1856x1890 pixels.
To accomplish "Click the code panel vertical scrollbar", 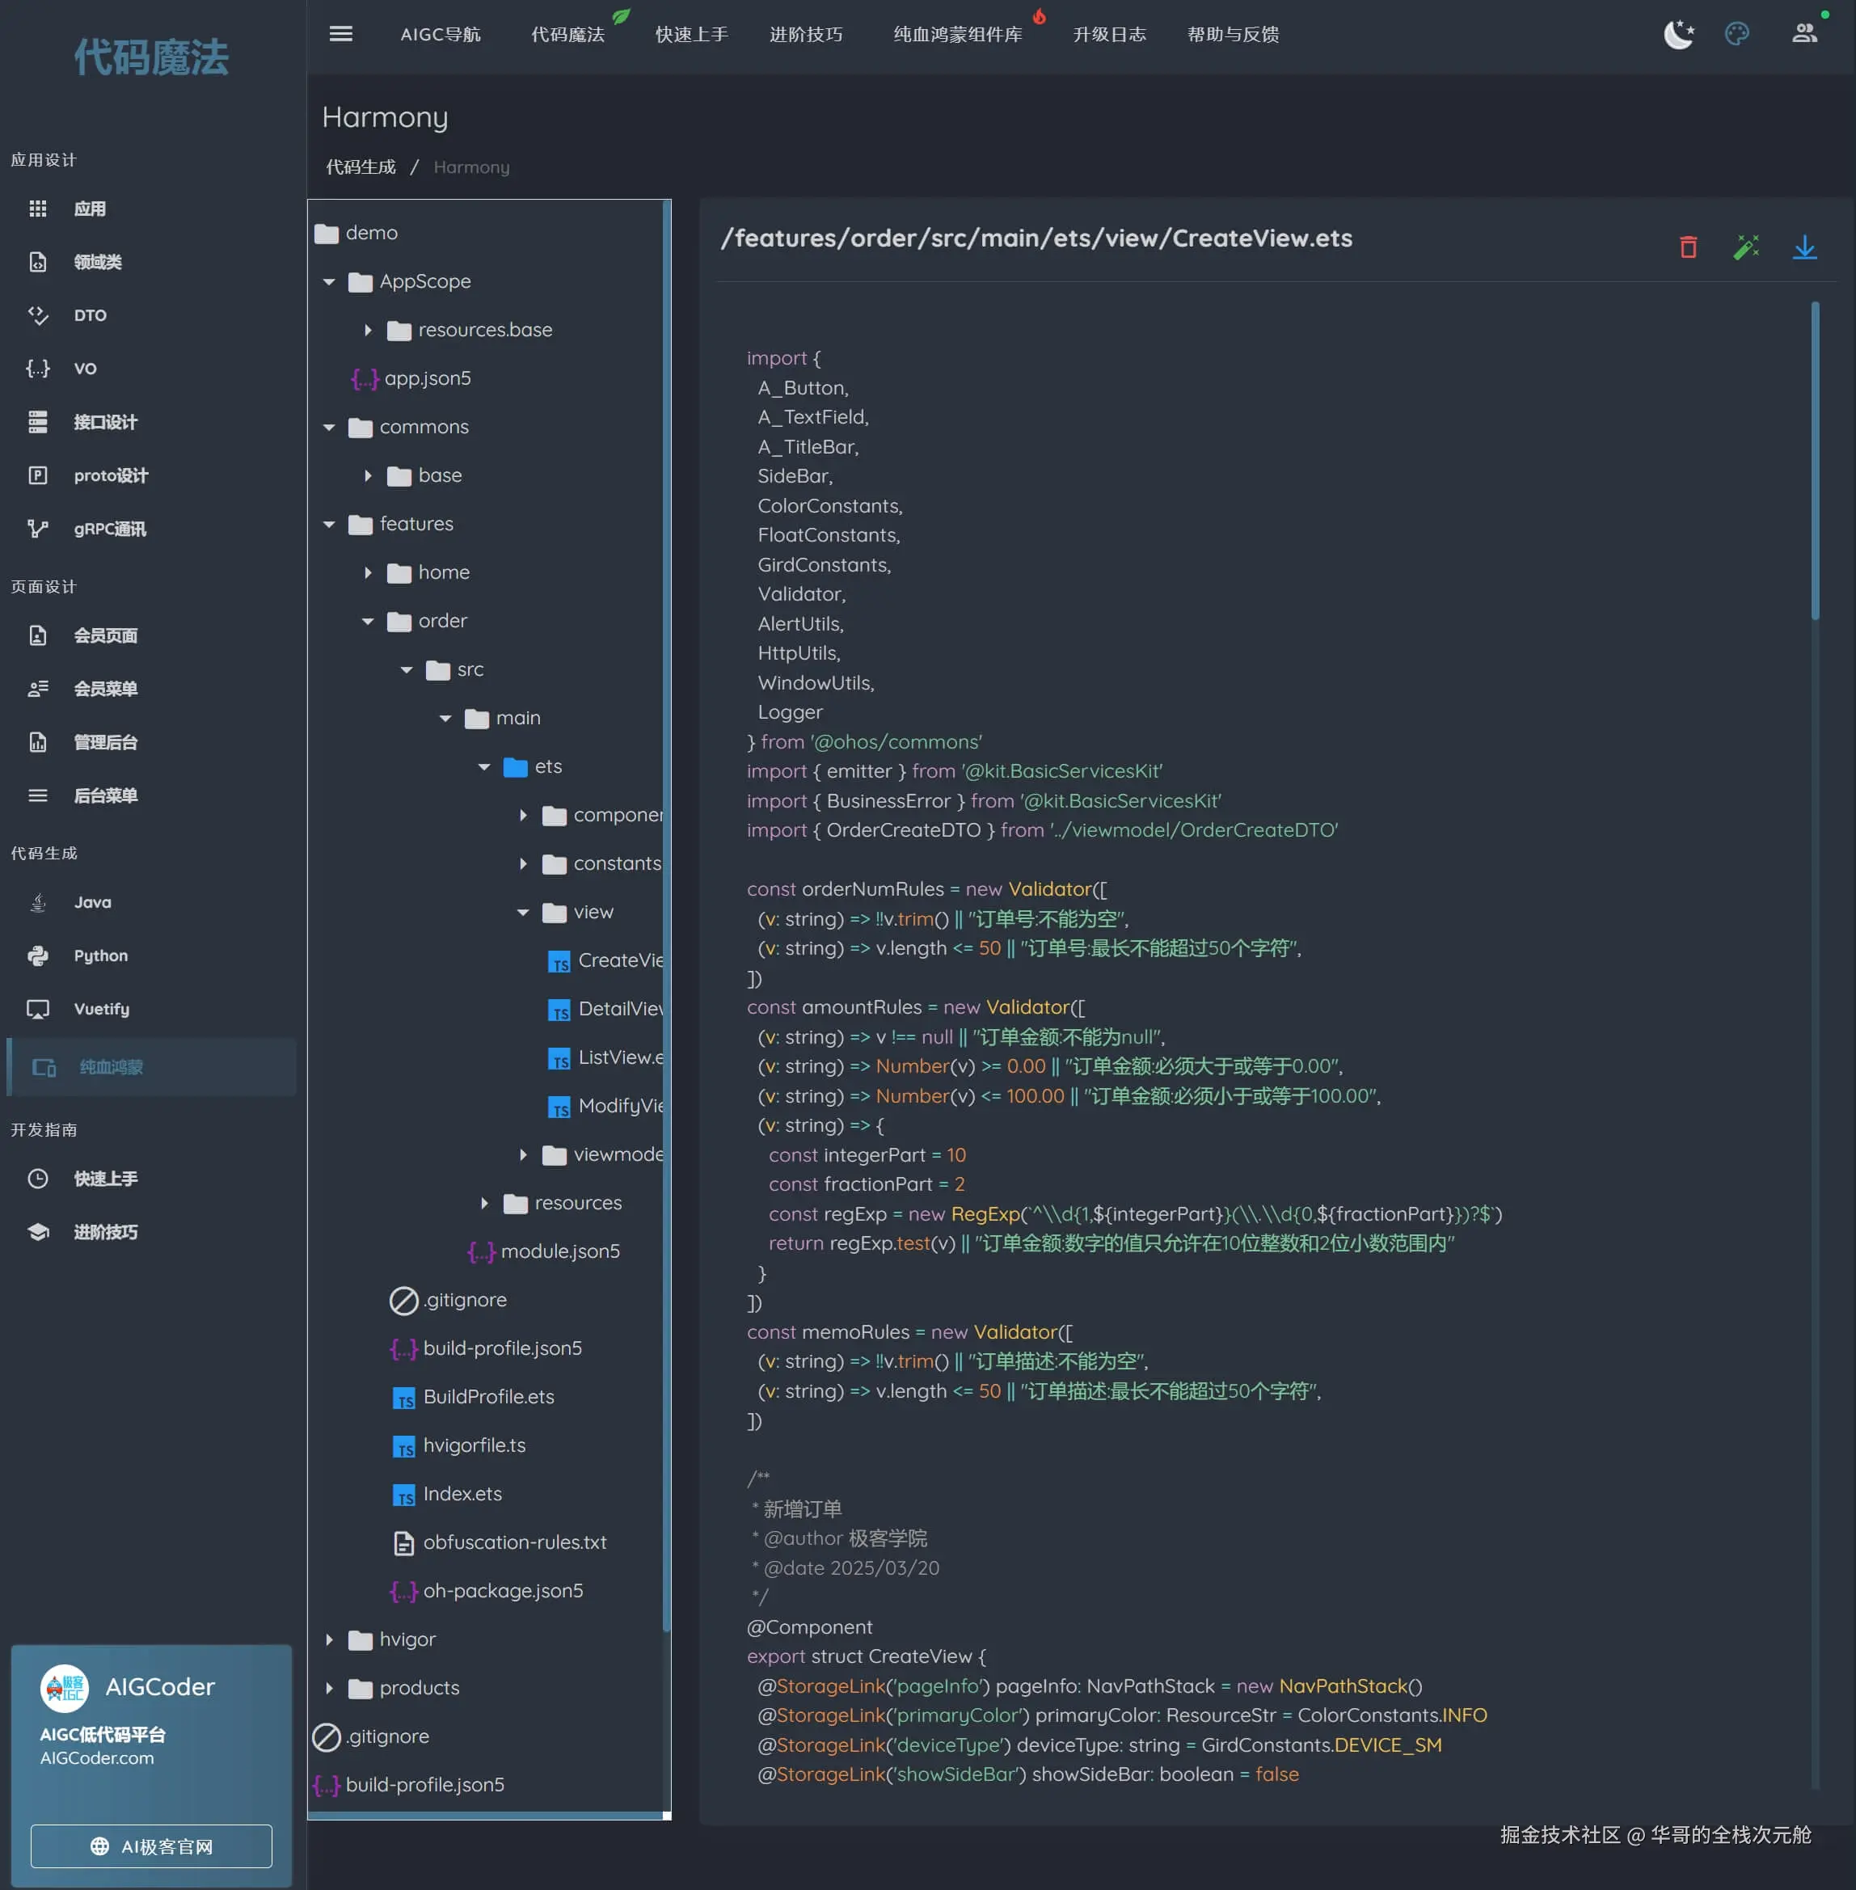I will tap(1814, 460).
